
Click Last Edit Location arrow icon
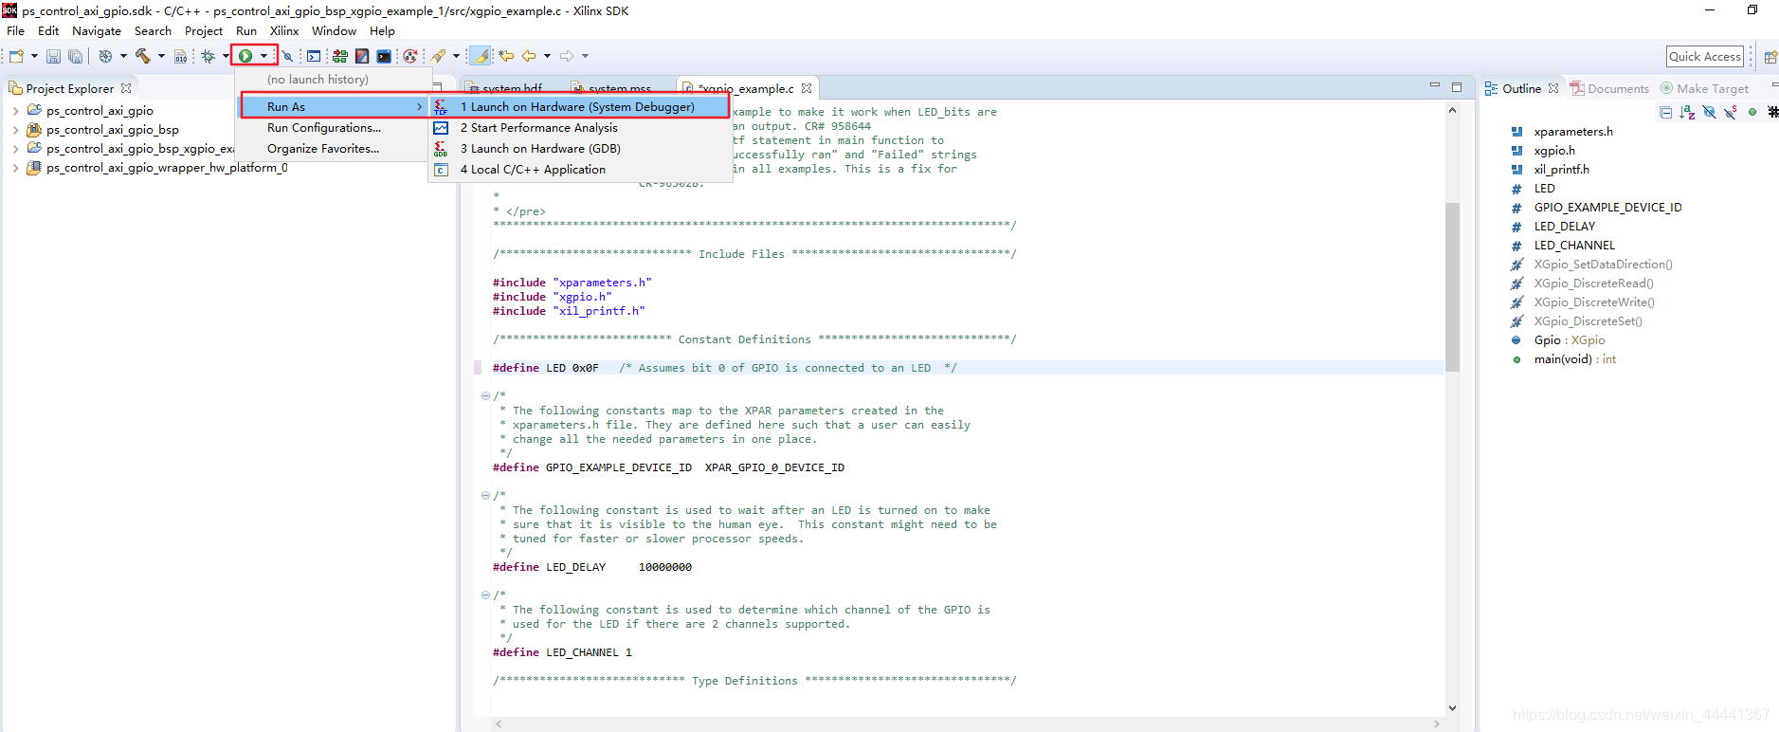[506, 56]
